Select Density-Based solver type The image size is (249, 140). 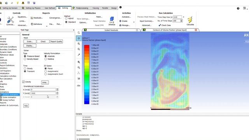(25, 59)
